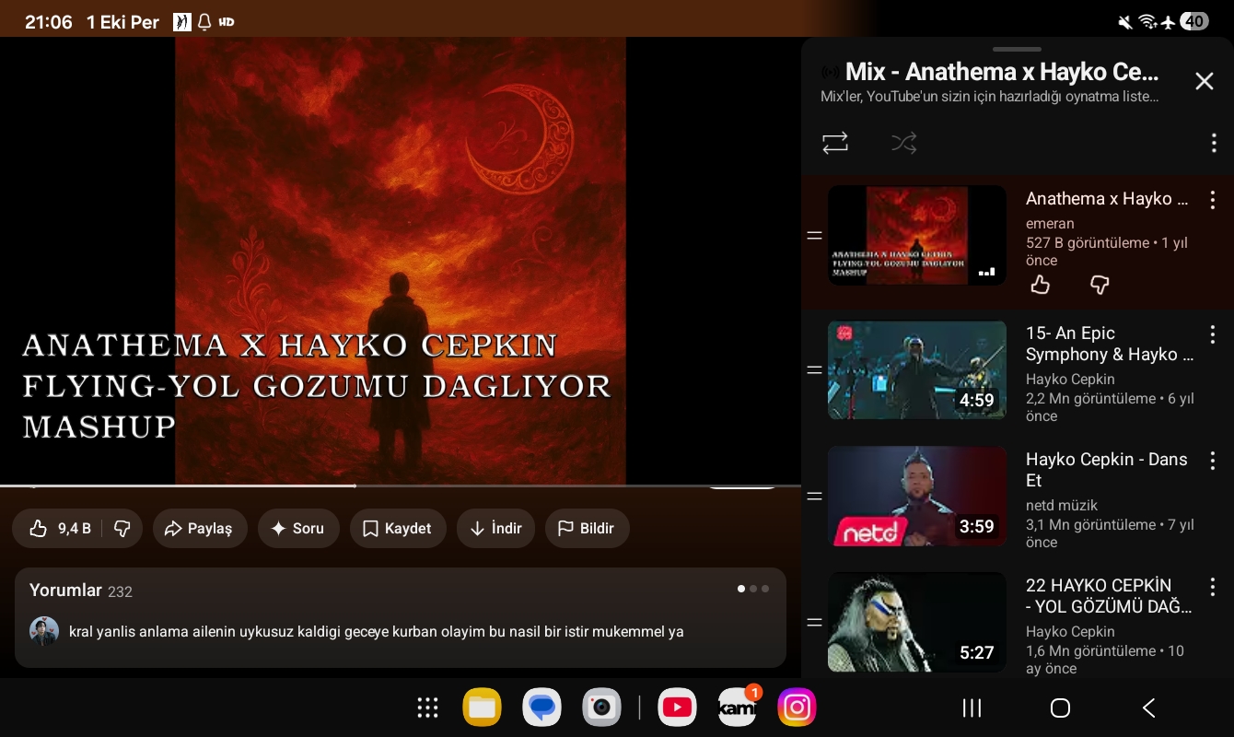Screen dimensions: 1234x737
Task: Tap the emeran channel name
Action: tap(1050, 224)
